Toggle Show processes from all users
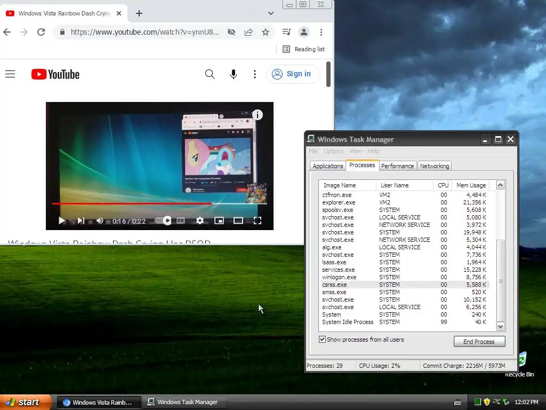This screenshot has width=546, height=410. [323, 339]
